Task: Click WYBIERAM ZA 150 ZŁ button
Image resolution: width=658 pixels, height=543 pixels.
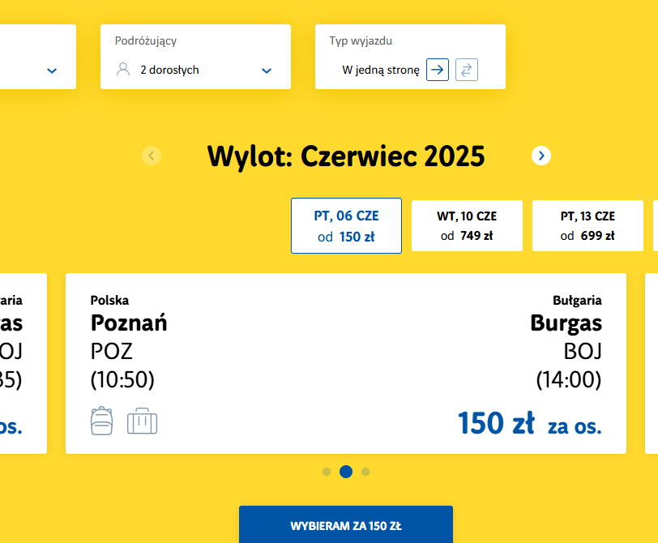Action: [x=346, y=524]
